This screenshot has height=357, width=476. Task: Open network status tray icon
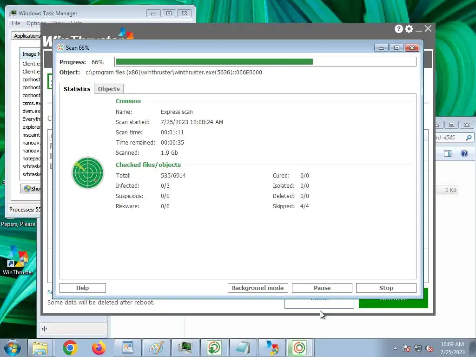point(418,348)
